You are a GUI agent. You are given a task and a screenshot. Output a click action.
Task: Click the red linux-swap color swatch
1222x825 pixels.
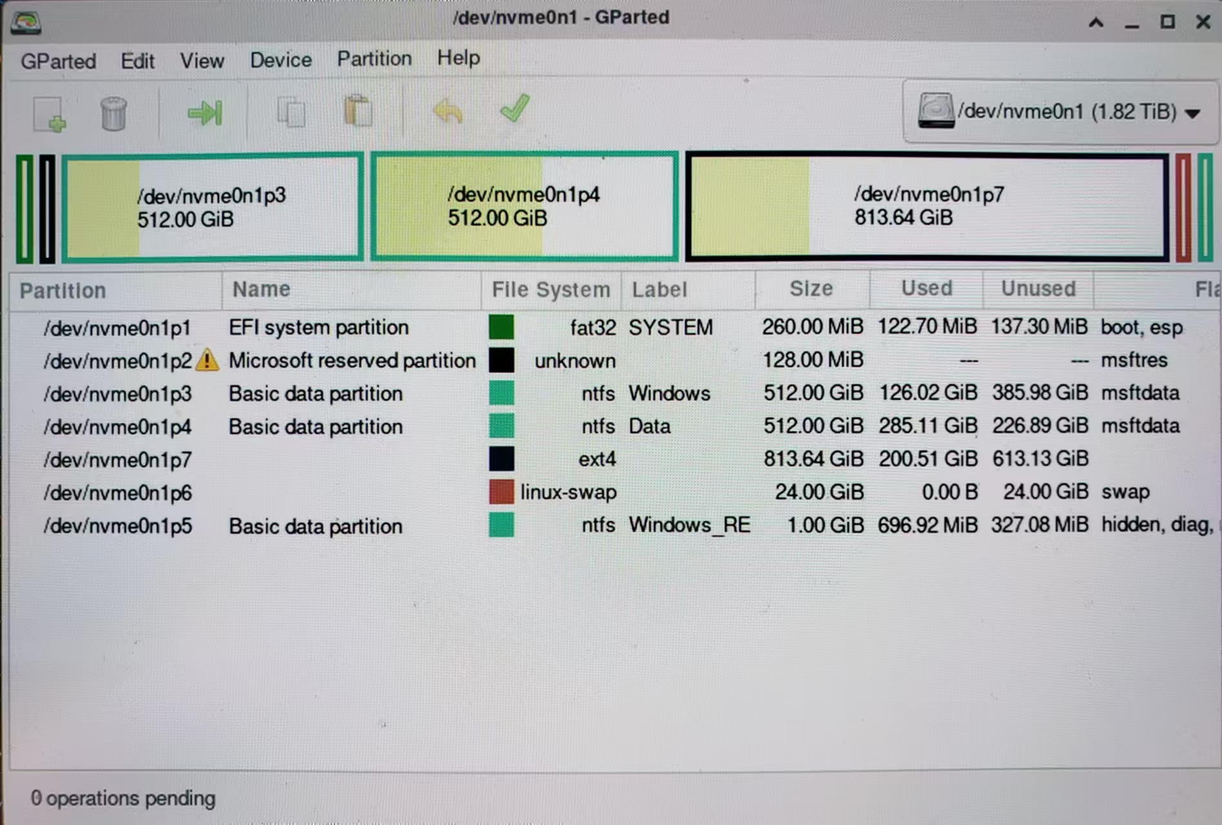click(501, 492)
